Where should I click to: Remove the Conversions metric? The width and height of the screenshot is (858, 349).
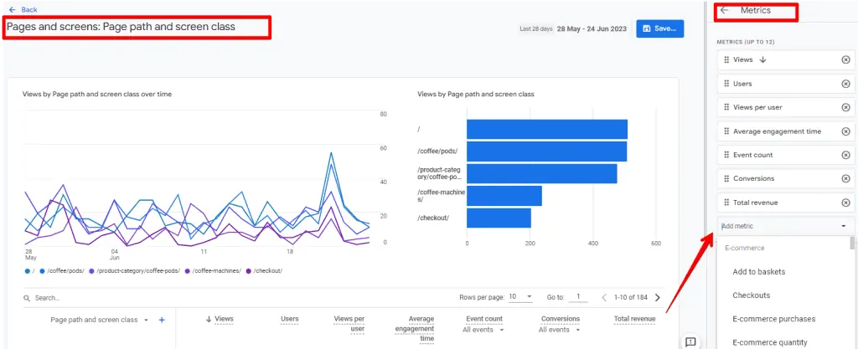point(845,178)
